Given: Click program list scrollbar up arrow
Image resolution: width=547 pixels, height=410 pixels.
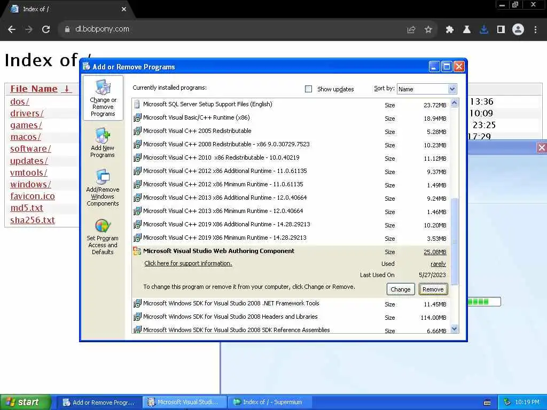Looking at the screenshot, I should coord(454,103).
